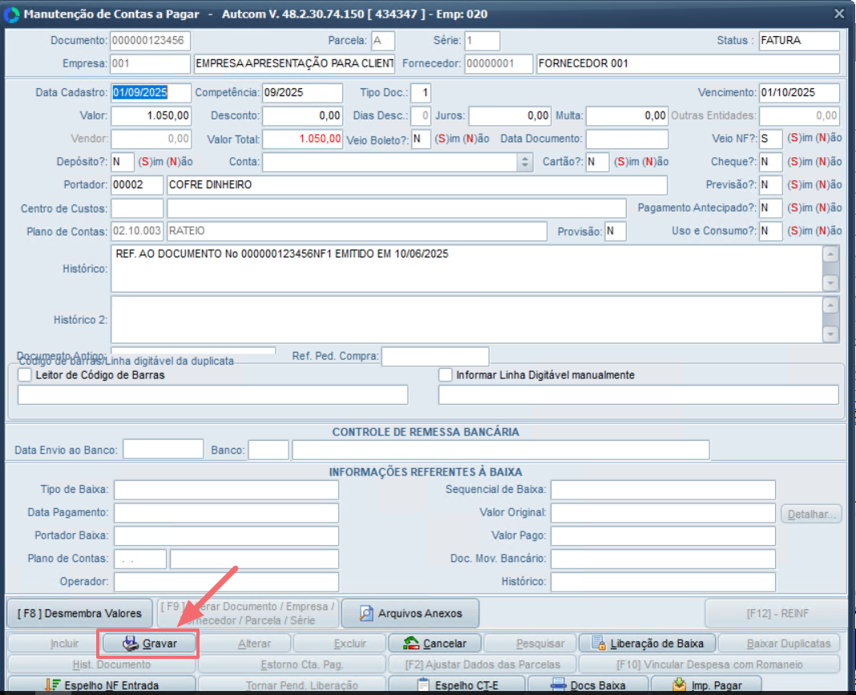This screenshot has width=856, height=695.
Task: Click the Docs Baixa icon
Action: click(x=558, y=685)
